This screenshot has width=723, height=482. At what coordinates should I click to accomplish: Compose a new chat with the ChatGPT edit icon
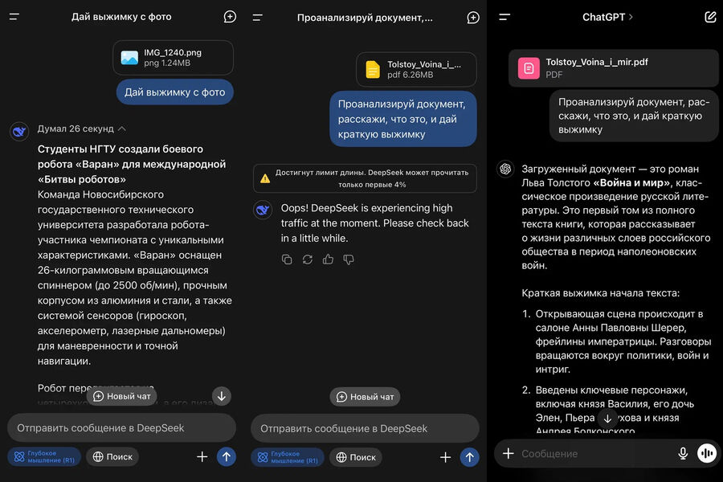tap(710, 17)
